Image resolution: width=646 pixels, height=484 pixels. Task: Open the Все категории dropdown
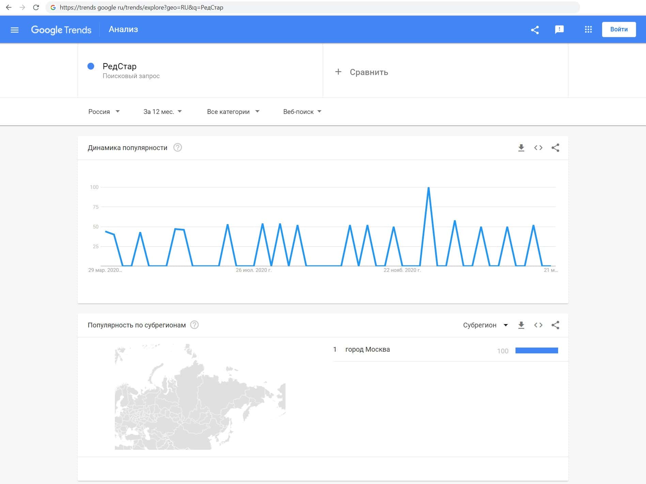[x=233, y=112]
